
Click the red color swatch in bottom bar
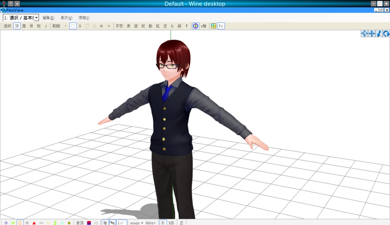pos(89,222)
